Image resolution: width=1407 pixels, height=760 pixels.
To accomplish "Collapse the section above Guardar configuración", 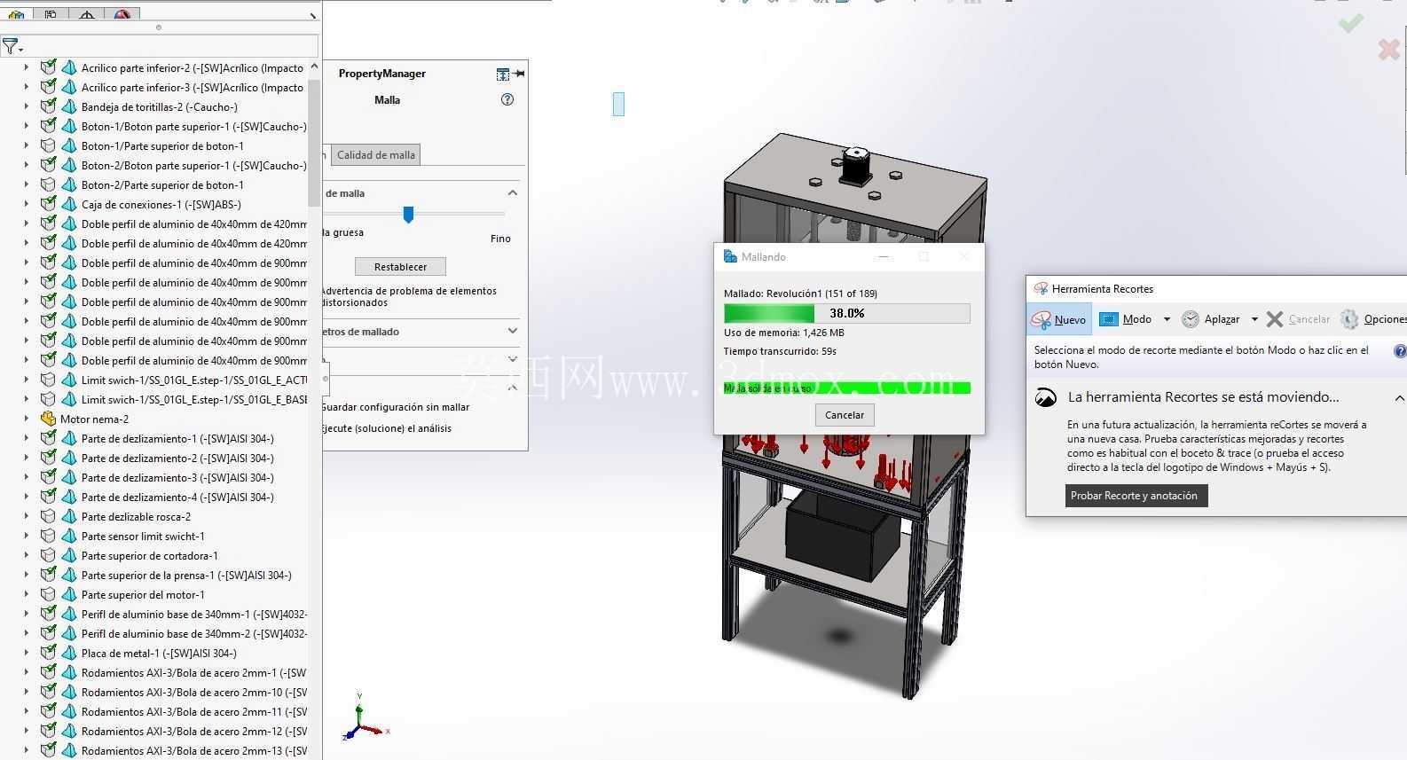I will [x=512, y=388].
